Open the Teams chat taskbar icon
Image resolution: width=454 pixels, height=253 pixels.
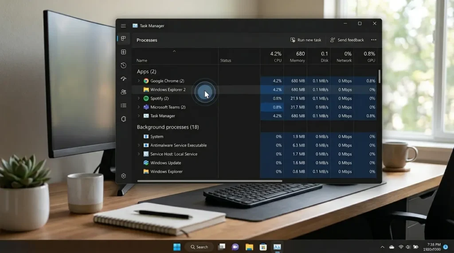pos(235,247)
